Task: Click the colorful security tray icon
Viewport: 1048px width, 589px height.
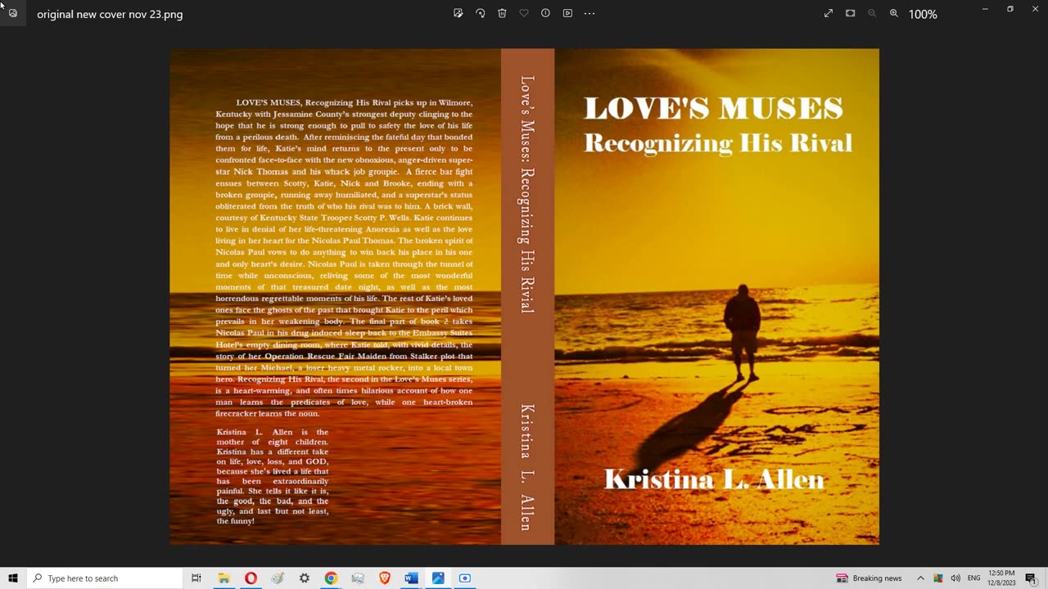Action: [938, 578]
